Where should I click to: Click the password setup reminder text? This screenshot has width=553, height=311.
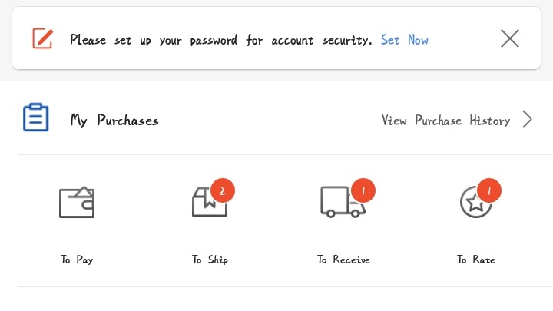[x=221, y=40]
